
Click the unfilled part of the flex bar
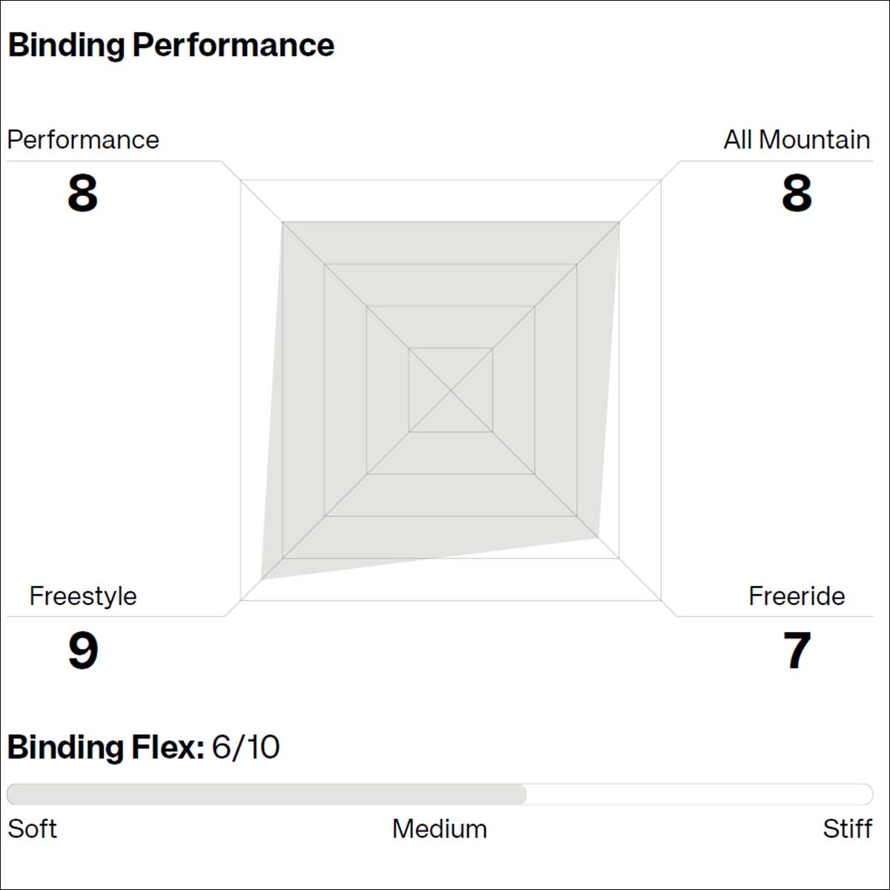(x=699, y=794)
